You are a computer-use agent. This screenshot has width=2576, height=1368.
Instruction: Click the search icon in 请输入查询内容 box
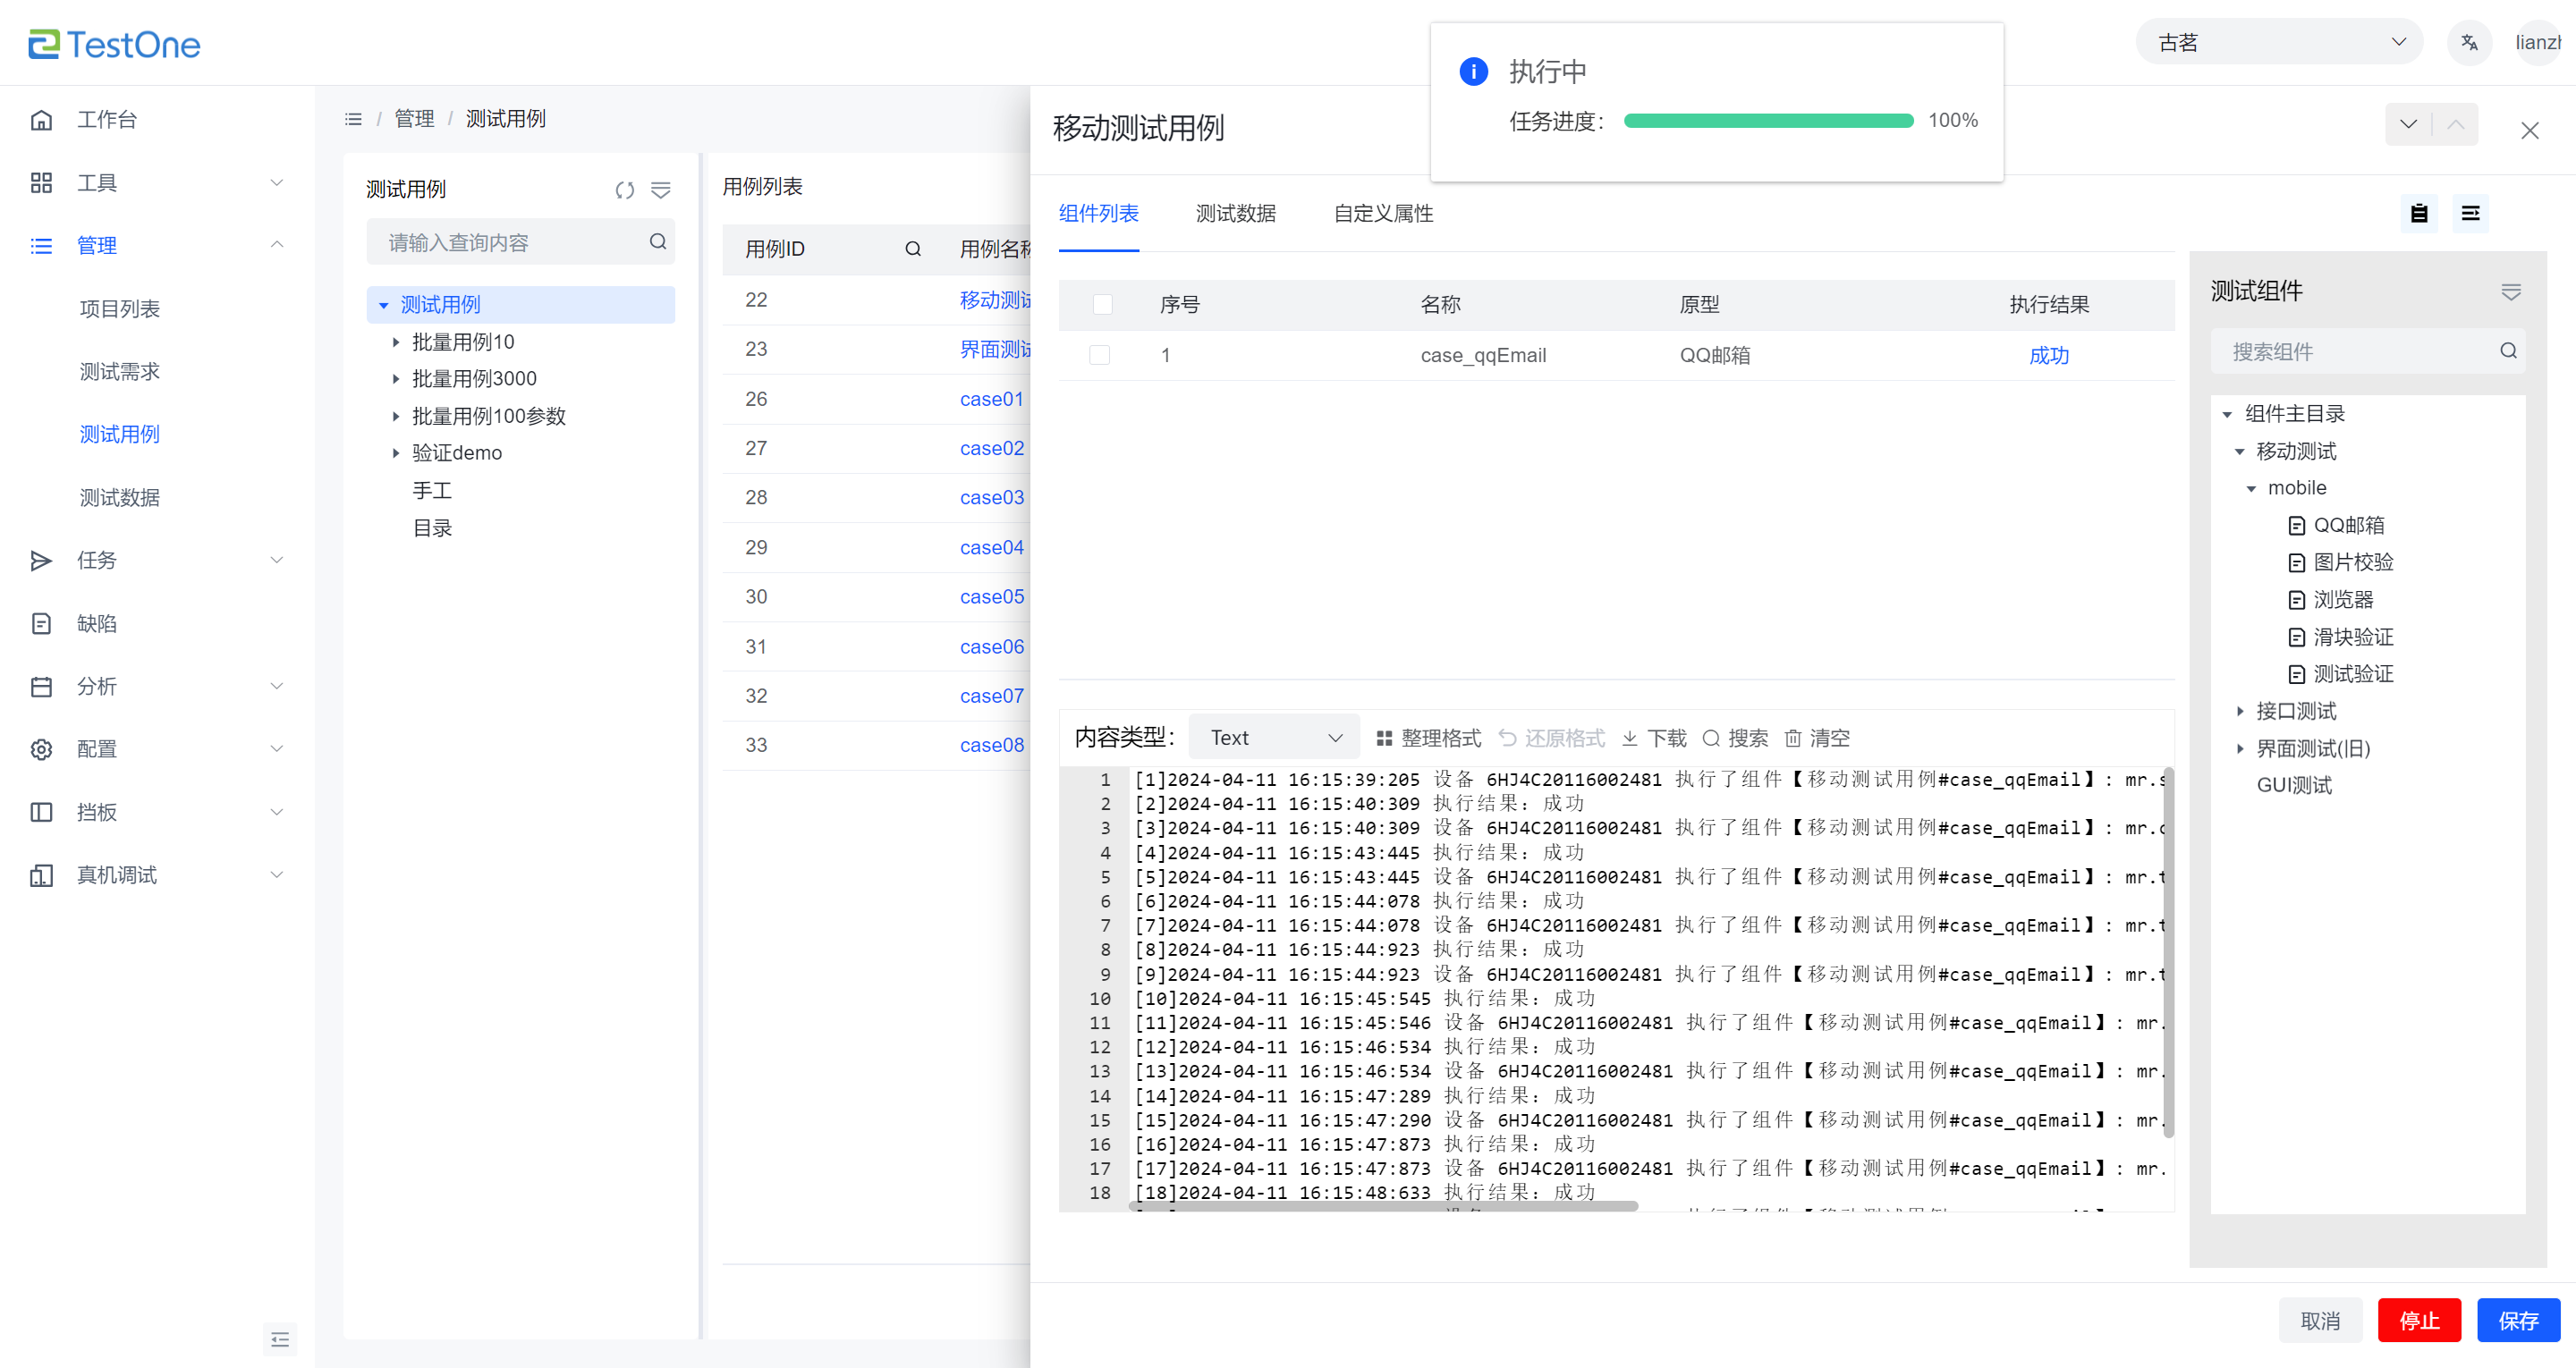(x=658, y=241)
